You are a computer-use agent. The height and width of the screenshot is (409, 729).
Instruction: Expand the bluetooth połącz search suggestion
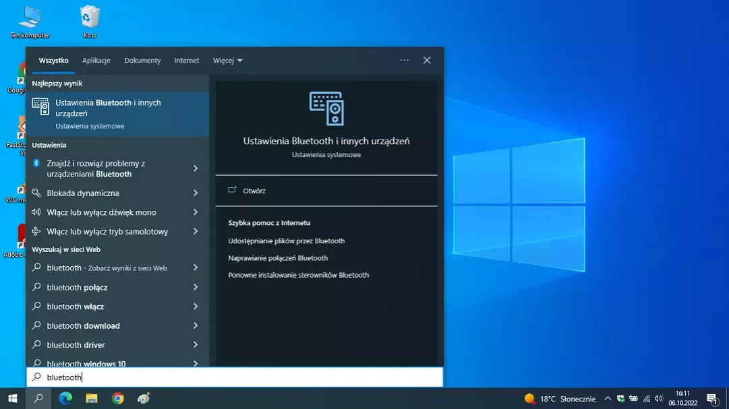click(195, 287)
